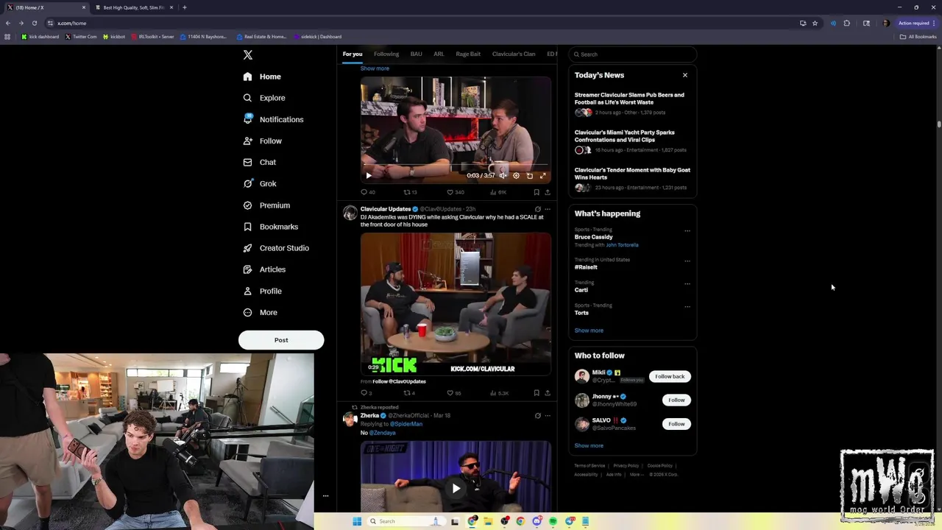Screen dimensions: 942x530
Task: Open settings on the 3:57 video
Action: click(x=516, y=176)
